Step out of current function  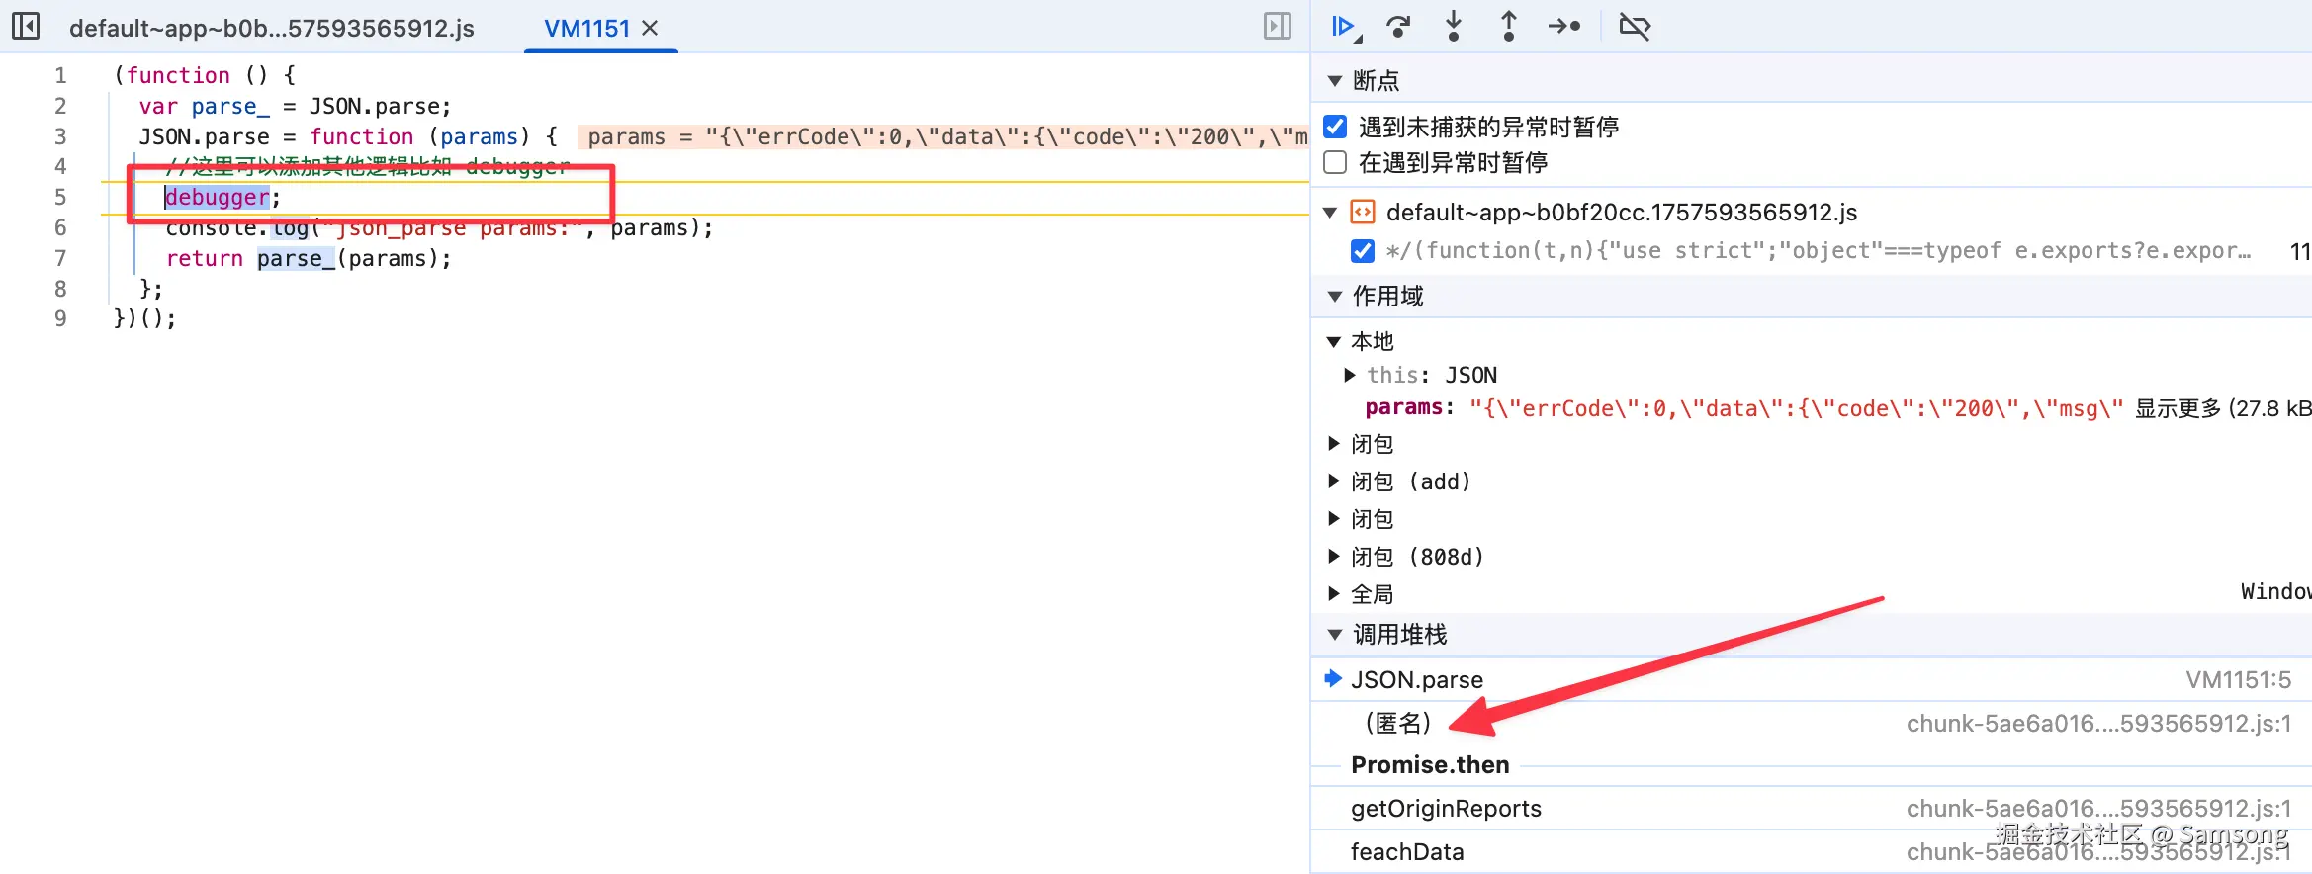tap(1509, 27)
